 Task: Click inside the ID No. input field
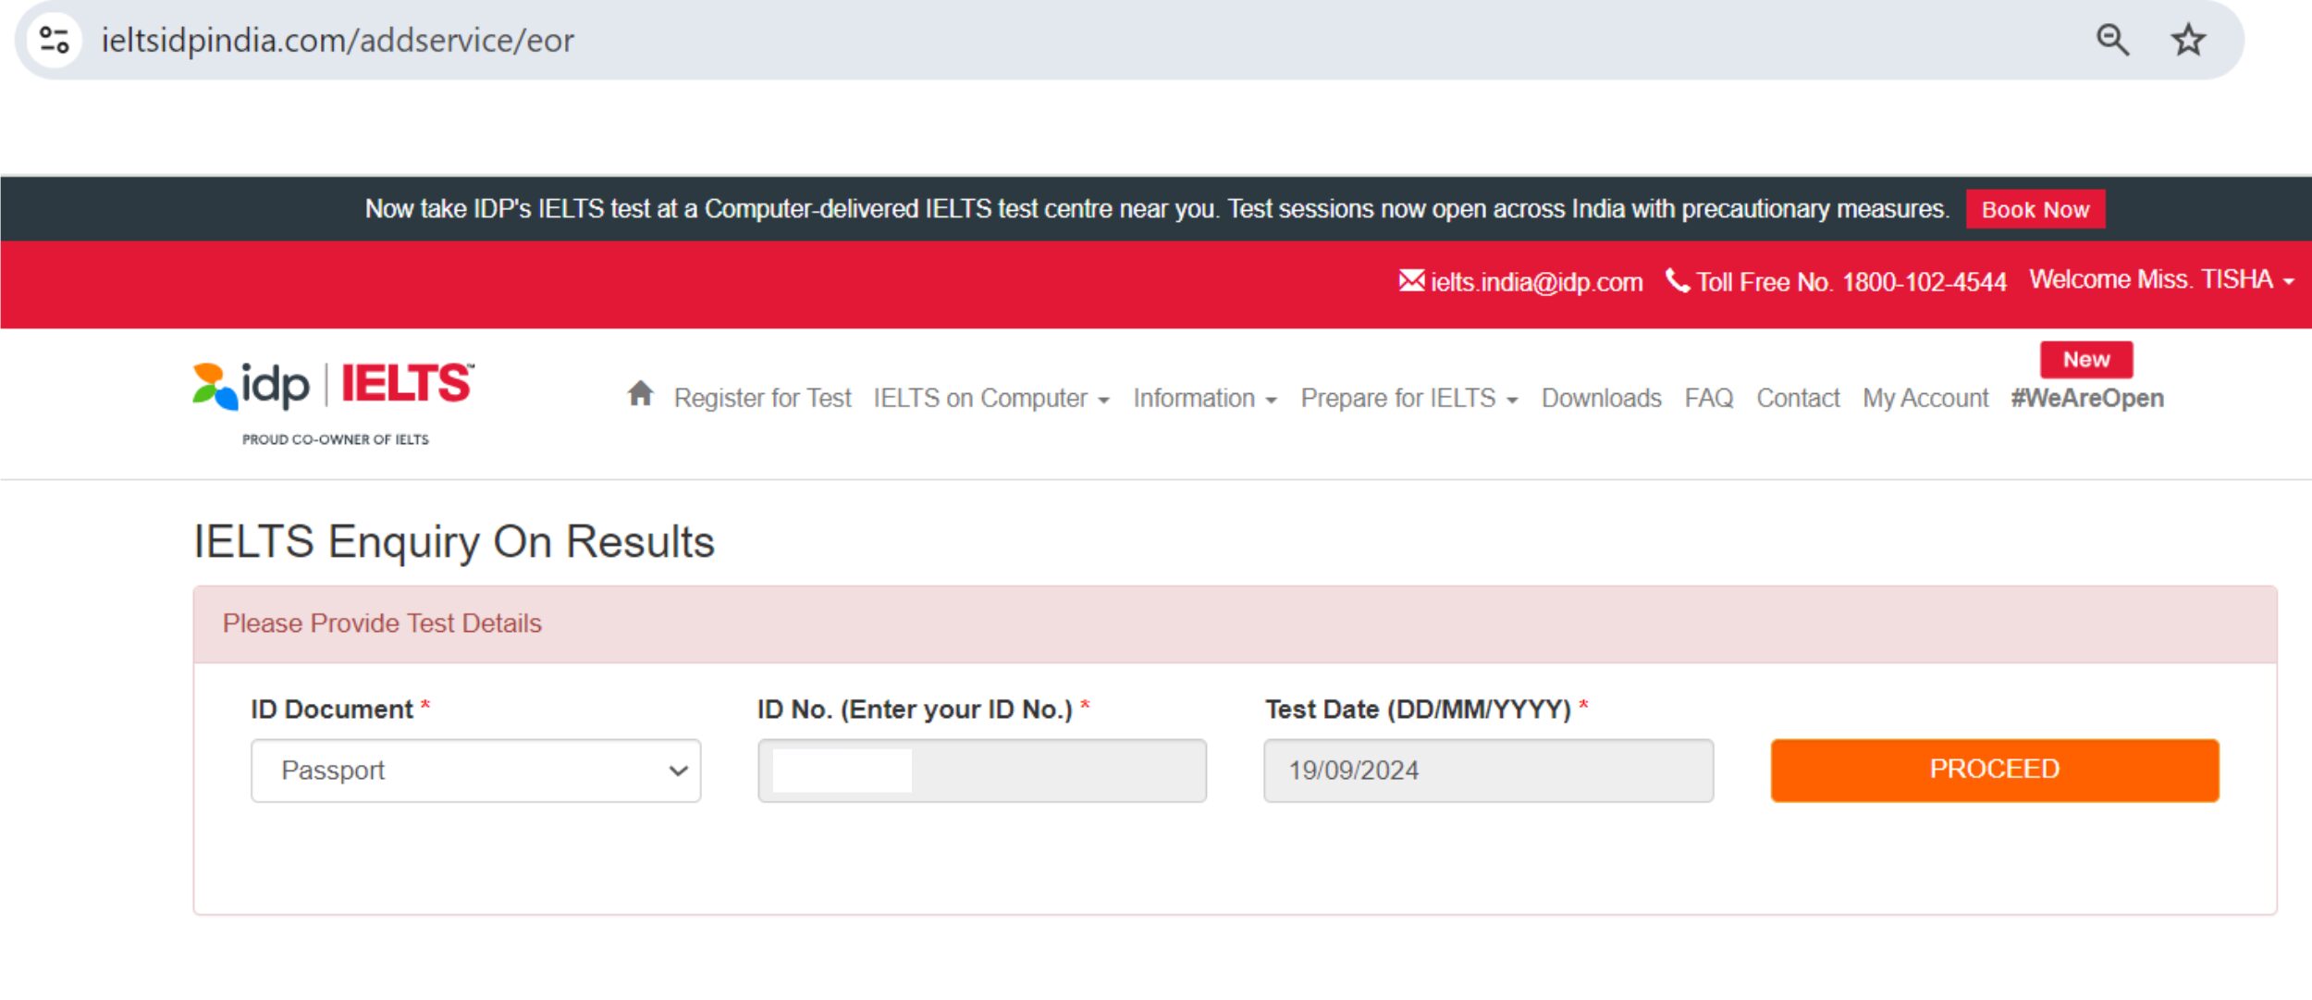[981, 771]
